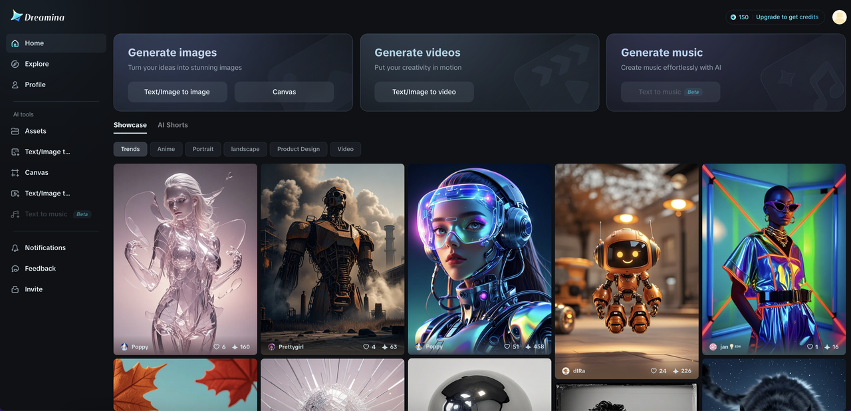Click the Generate images heading
851x411 pixels.
click(172, 53)
